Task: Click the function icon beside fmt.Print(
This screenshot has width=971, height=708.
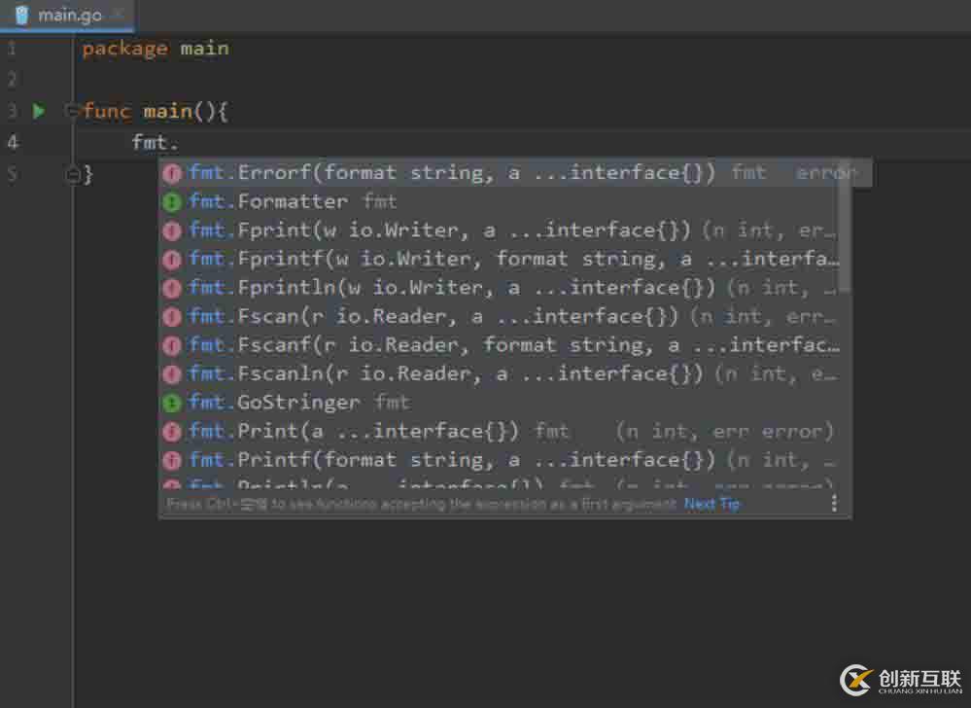Action: coord(172,432)
